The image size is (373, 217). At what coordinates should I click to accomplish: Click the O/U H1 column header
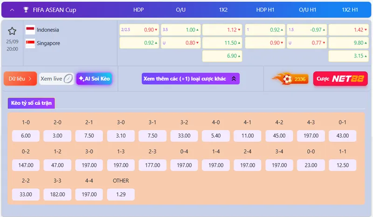308,10
